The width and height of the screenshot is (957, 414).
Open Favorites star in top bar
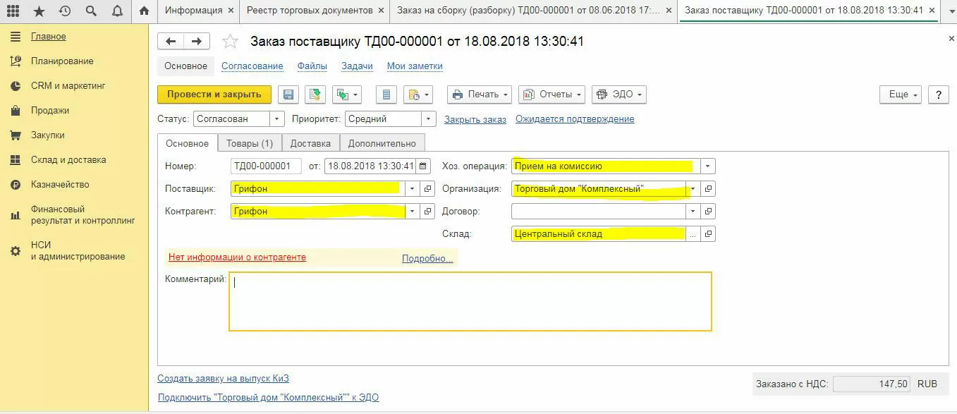[39, 11]
